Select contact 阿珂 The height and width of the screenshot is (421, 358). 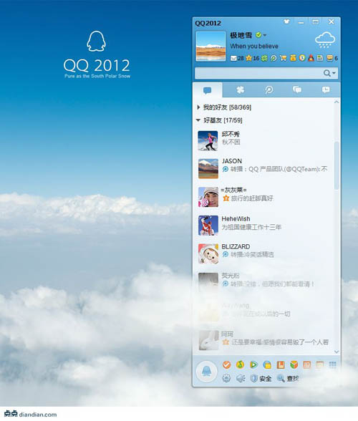[x=264, y=340]
